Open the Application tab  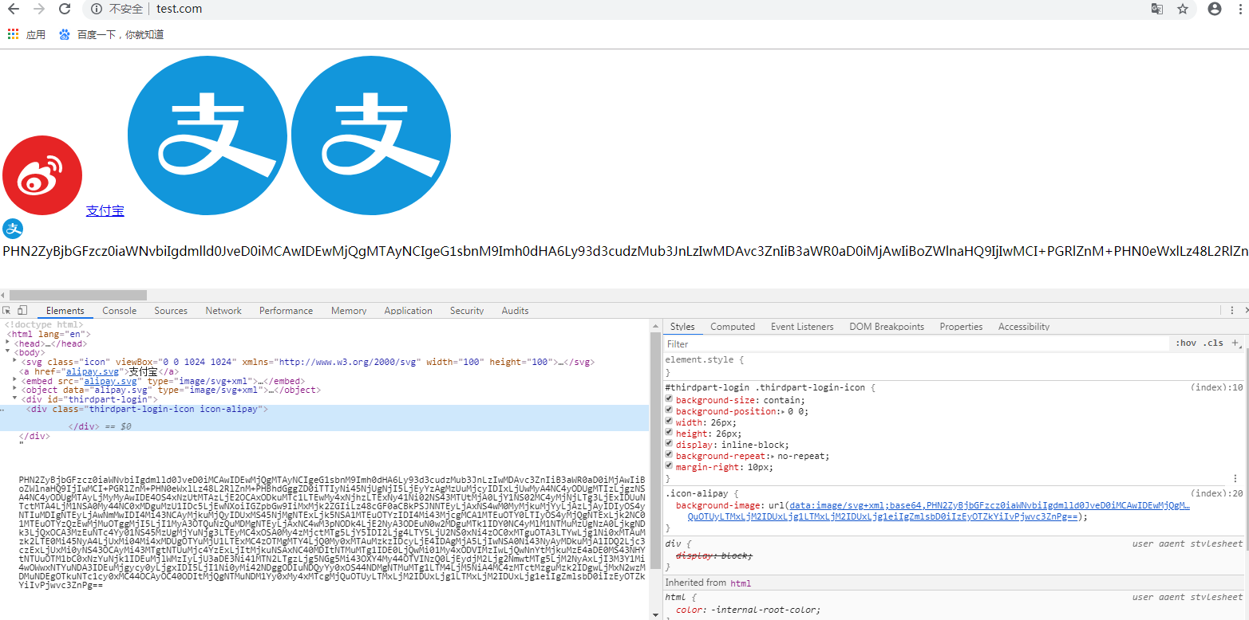408,311
